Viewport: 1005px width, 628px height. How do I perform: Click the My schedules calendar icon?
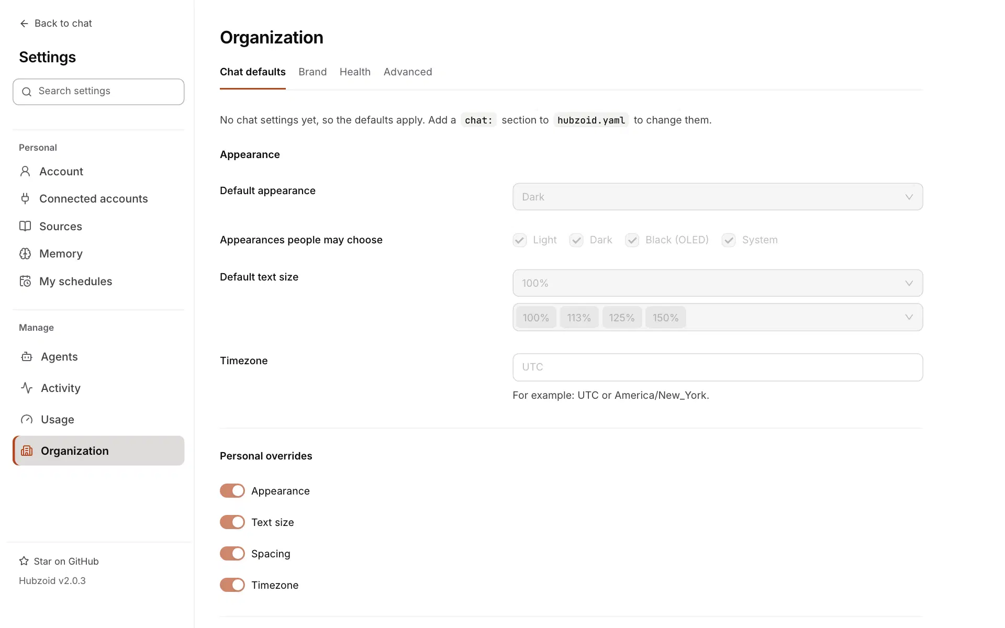25,281
